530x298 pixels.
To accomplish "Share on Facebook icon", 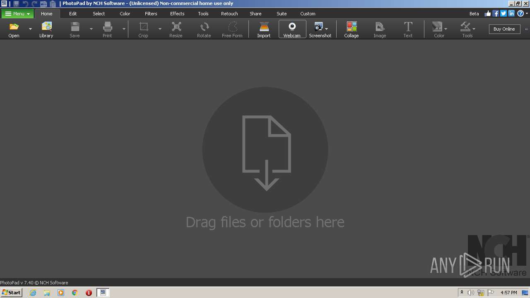I will [496, 13].
